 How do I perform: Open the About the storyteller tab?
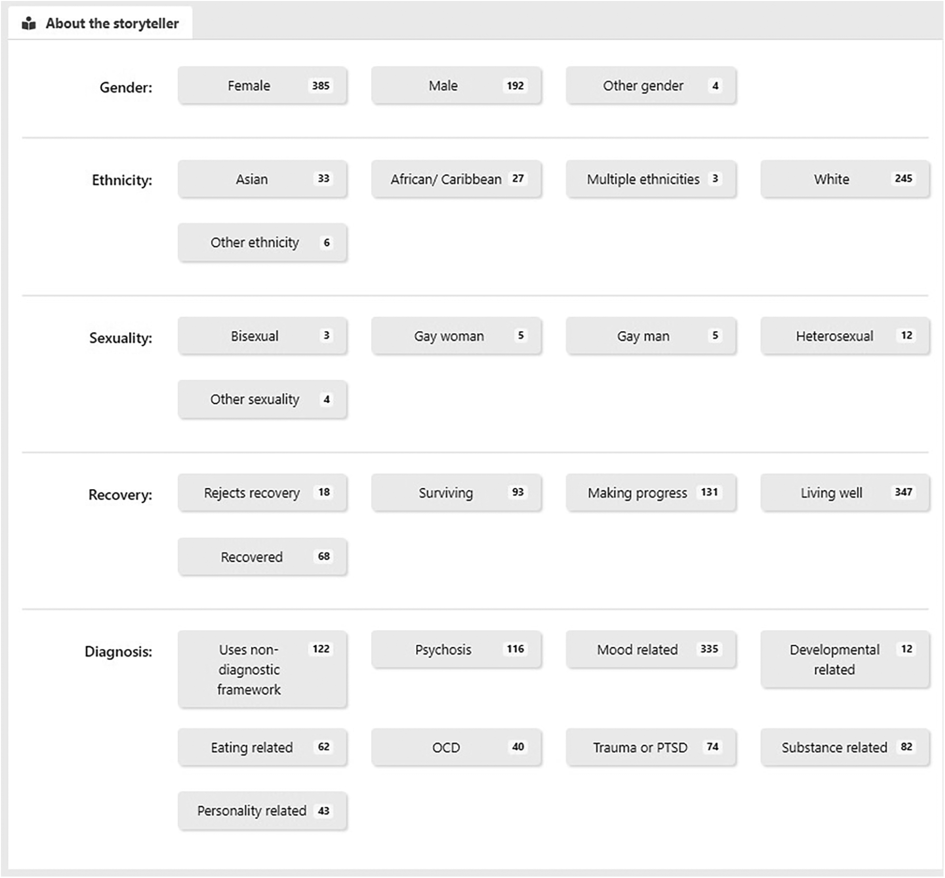112,23
